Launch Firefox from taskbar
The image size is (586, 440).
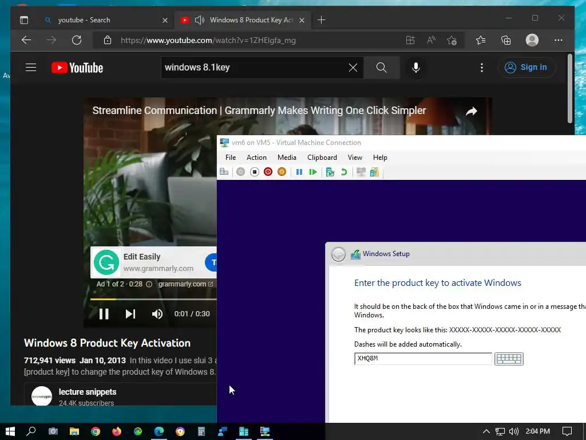[117, 431]
